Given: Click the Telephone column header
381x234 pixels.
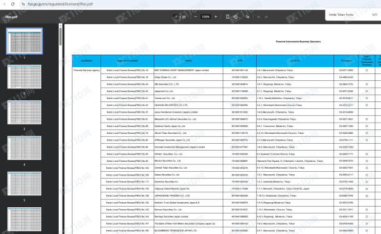Looking at the screenshot, I should pos(346,61).
